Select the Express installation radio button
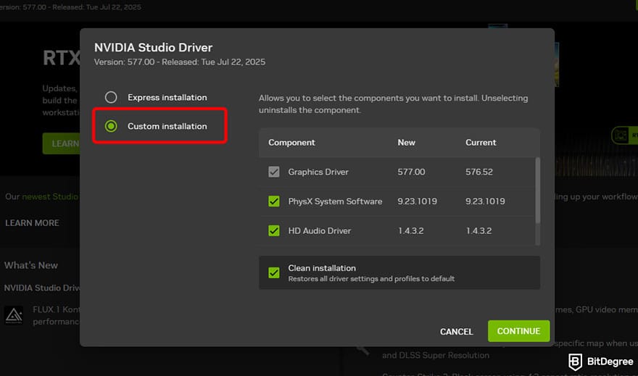The height and width of the screenshot is (376, 638). (111, 97)
